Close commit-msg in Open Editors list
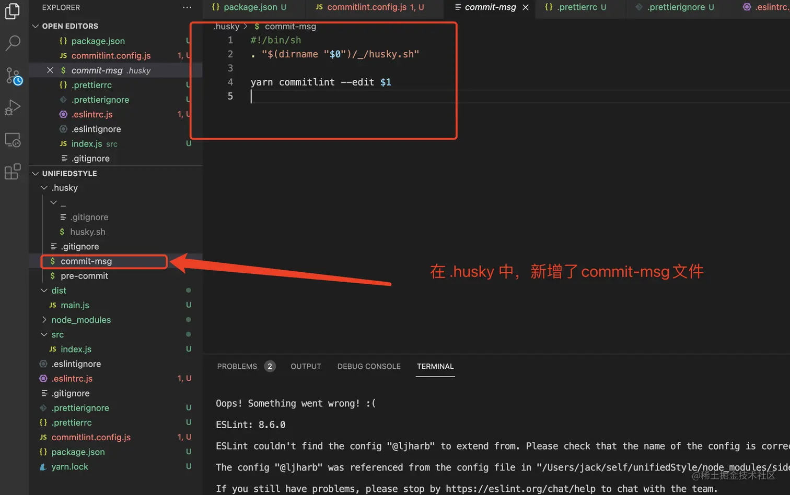The image size is (790, 495). (50, 70)
